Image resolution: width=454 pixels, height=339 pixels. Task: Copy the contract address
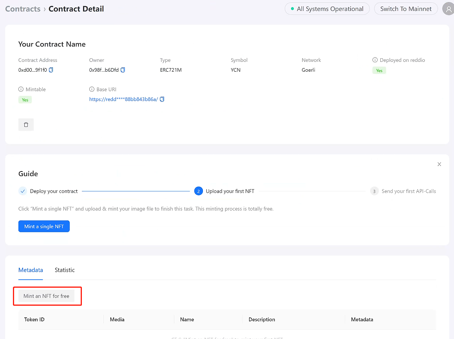[51, 70]
